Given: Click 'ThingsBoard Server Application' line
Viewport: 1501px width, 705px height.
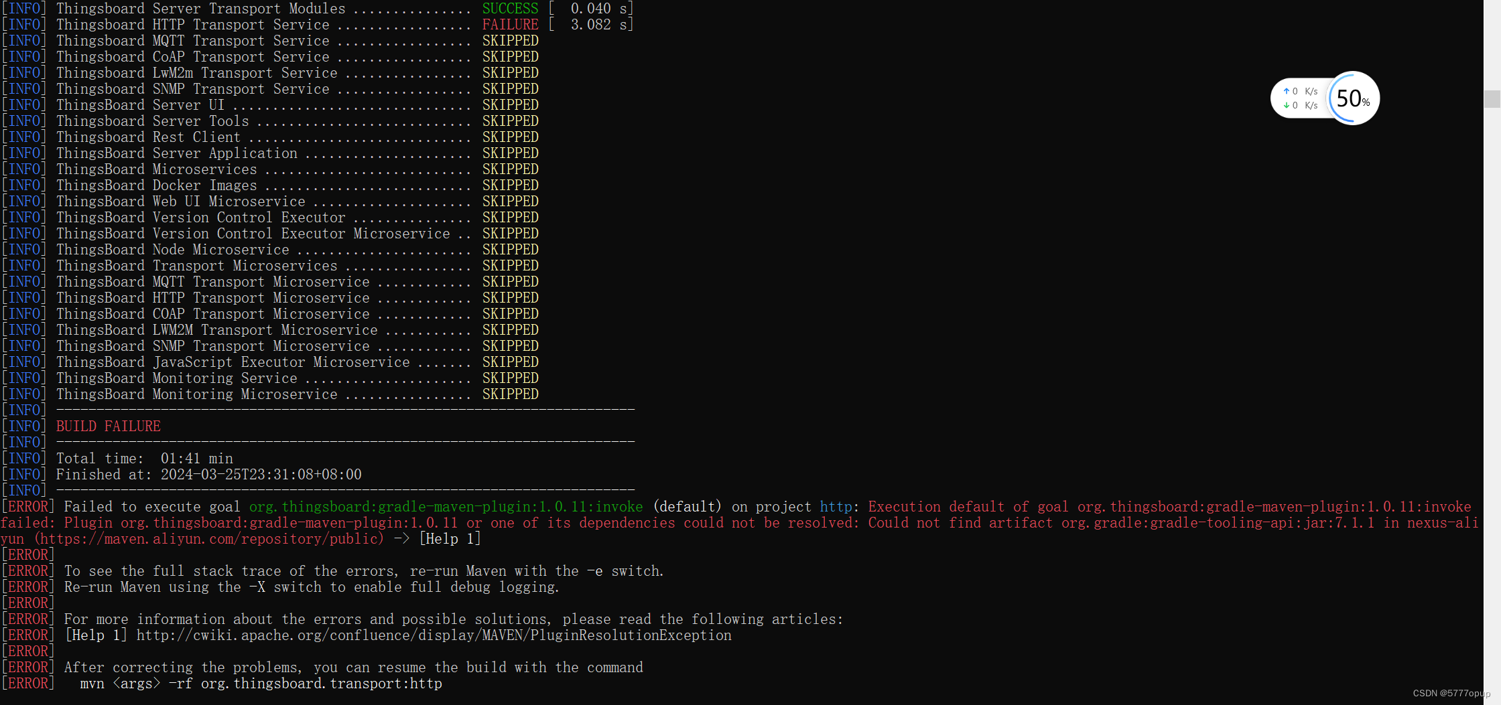Looking at the screenshot, I should point(270,153).
